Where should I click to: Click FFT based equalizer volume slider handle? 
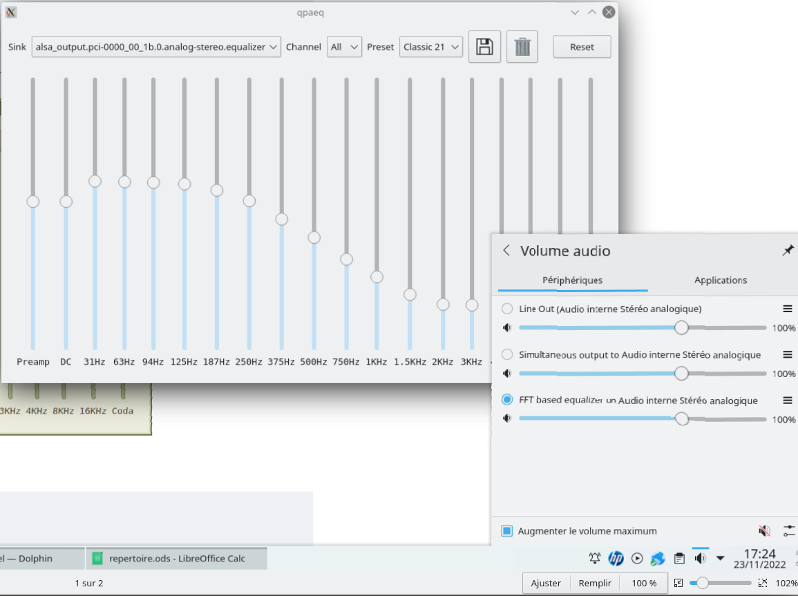[x=681, y=419]
